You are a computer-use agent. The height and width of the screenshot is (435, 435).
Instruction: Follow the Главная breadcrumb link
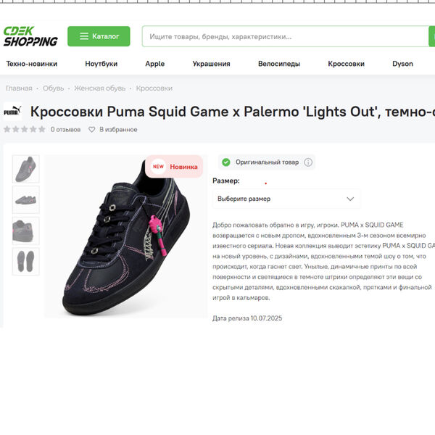point(19,88)
